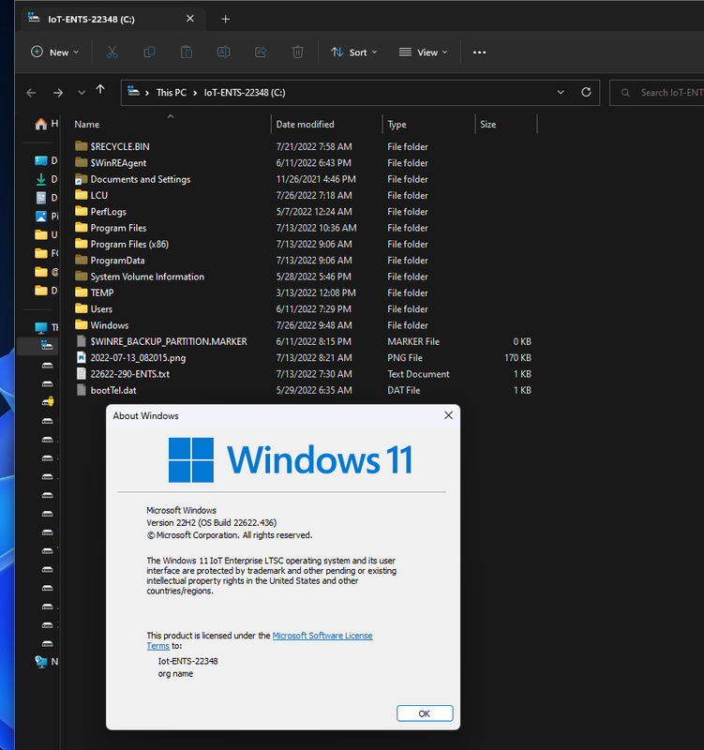The height and width of the screenshot is (750, 704).
Task: Go forward with the right arrow
Action: 58,93
